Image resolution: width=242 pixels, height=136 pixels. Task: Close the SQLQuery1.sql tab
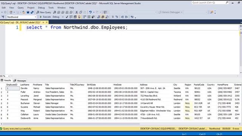click(47, 23)
